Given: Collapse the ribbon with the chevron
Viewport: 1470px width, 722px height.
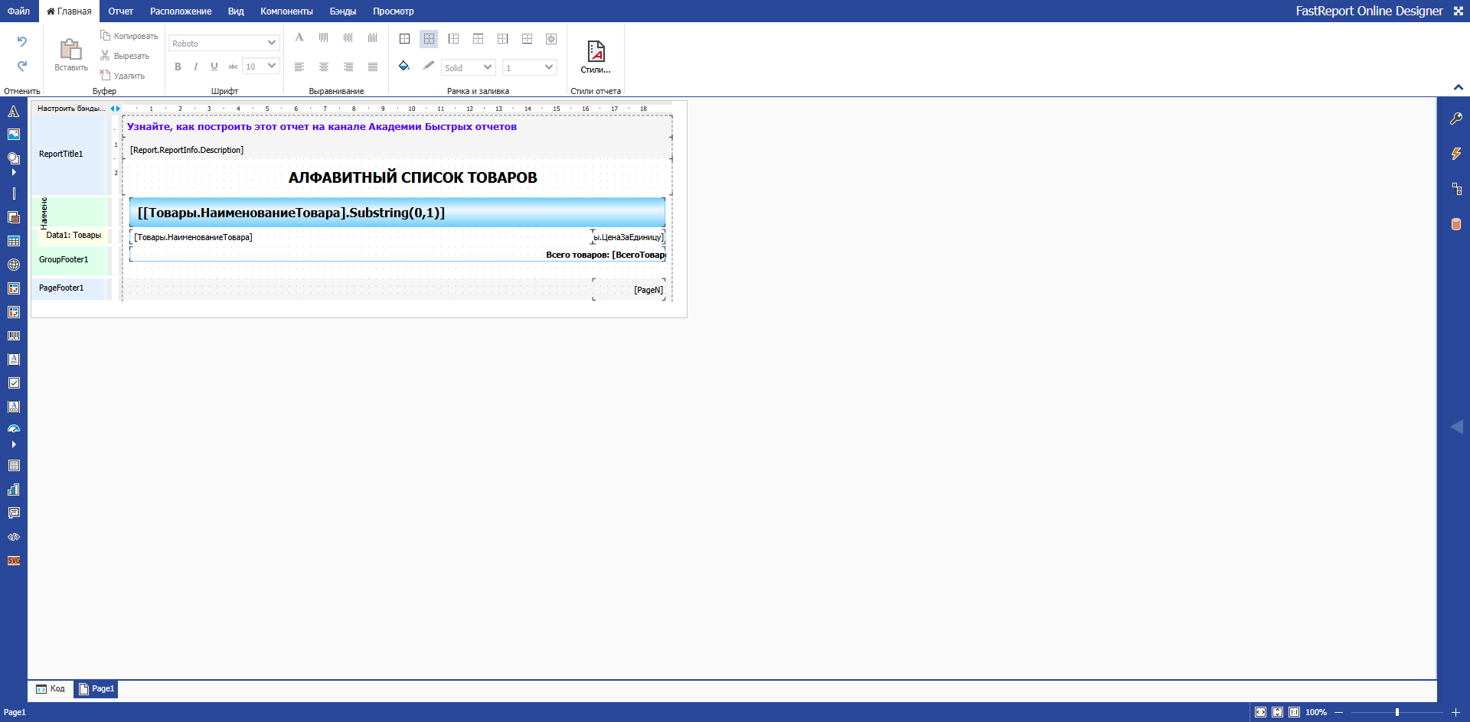Looking at the screenshot, I should tap(1459, 87).
